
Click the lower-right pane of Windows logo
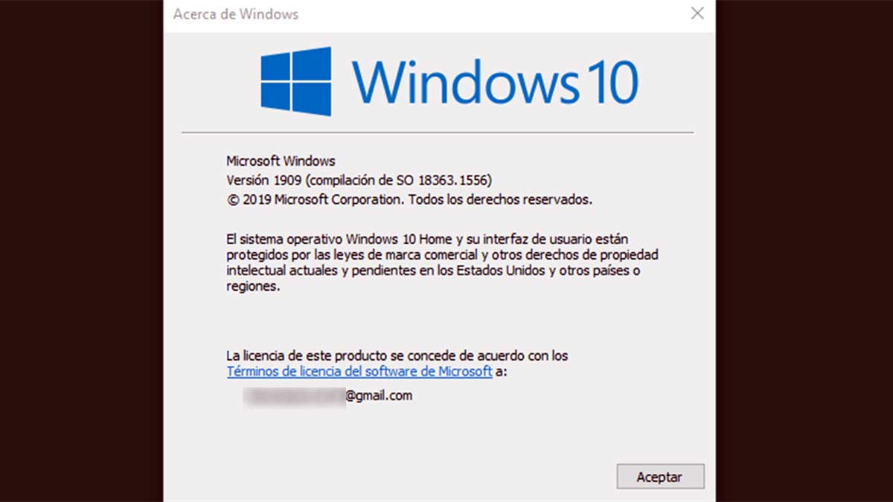(313, 100)
